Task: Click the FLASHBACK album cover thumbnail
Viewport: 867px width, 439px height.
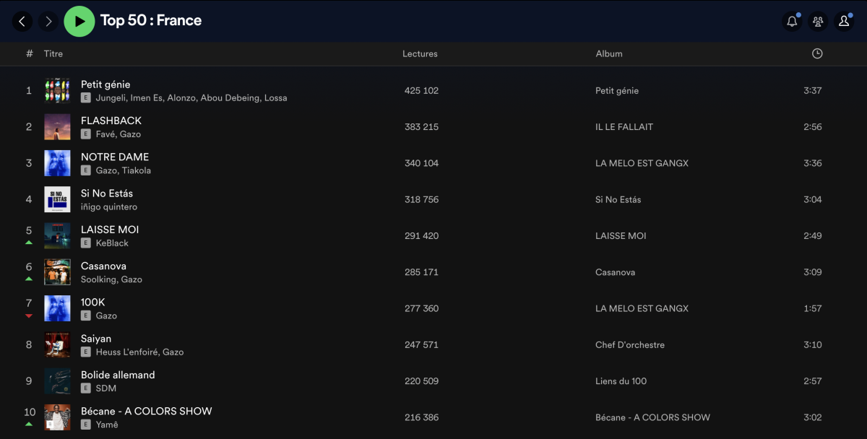Action: pyautogui.click(x=57, y=127)
